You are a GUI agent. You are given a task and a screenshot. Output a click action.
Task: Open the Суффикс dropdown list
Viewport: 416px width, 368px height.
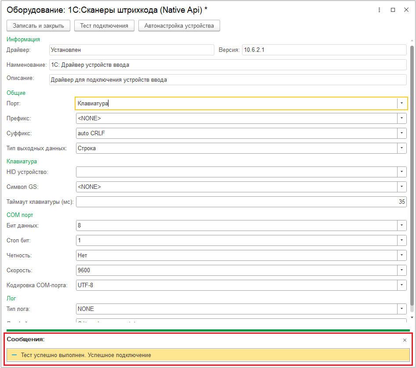click(402, 133)
